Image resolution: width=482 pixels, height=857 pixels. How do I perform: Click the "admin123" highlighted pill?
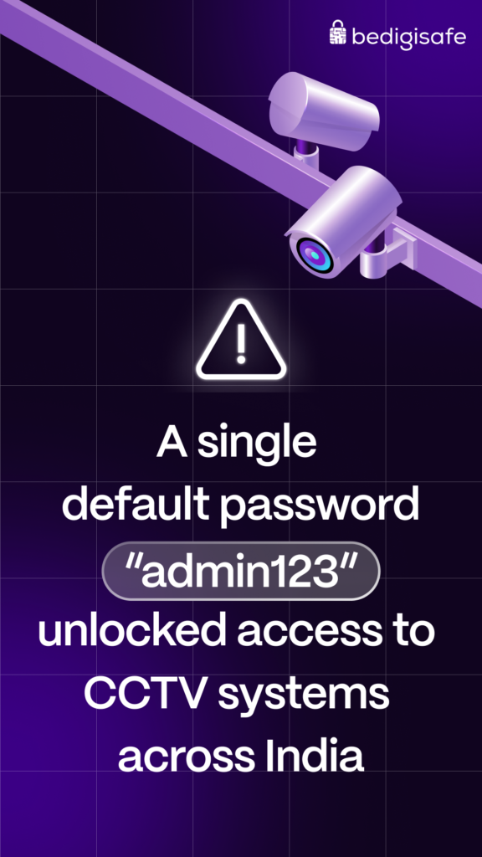(x=241, y=571)
